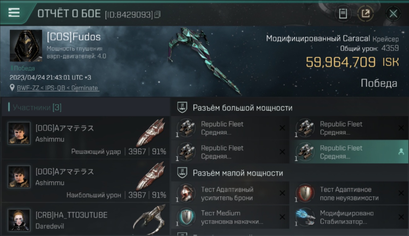409x236 pixels.
Task: Open BWF-ZZ < IPS-QB < Geminate location link
Action: pyautogui.click(x=58, y=88)
